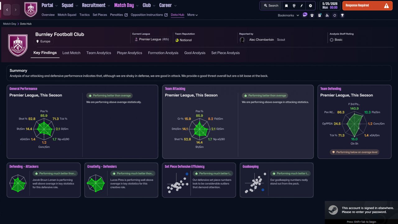Open the Creativity - Defenders radar thumbnail
This screenshot has height=224, width=398.
point(96,184)
